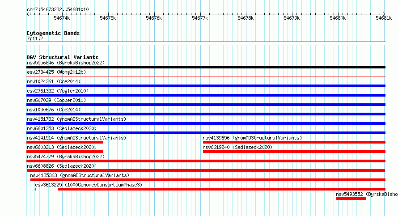Screen dimensions: 398x216
Task: Click the black nsv5556846 variant bar
Action: point(206,67)
